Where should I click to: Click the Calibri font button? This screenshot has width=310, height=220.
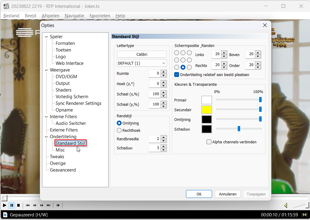[x=142, y=54]
